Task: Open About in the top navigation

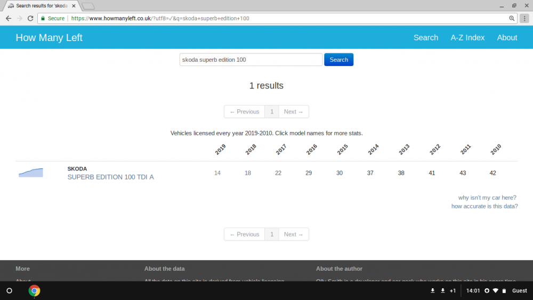Action: [507, 38]
